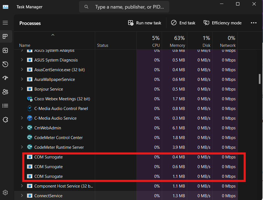This screenshot has width=263, height=200.
Task: Click the AuraWallpaperService process icon
Action: [30, 79]
